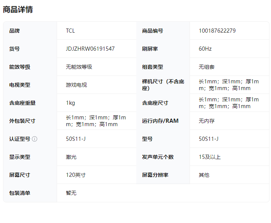Click the 其他 screen resolution value
This screenshot has height=223, width=271.
click(x=204, y=175)
